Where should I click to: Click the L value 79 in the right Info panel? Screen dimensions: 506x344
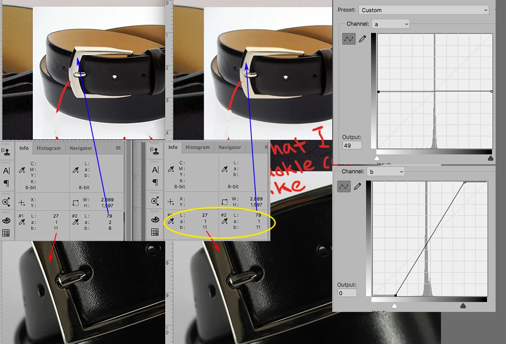click(258, 215)
